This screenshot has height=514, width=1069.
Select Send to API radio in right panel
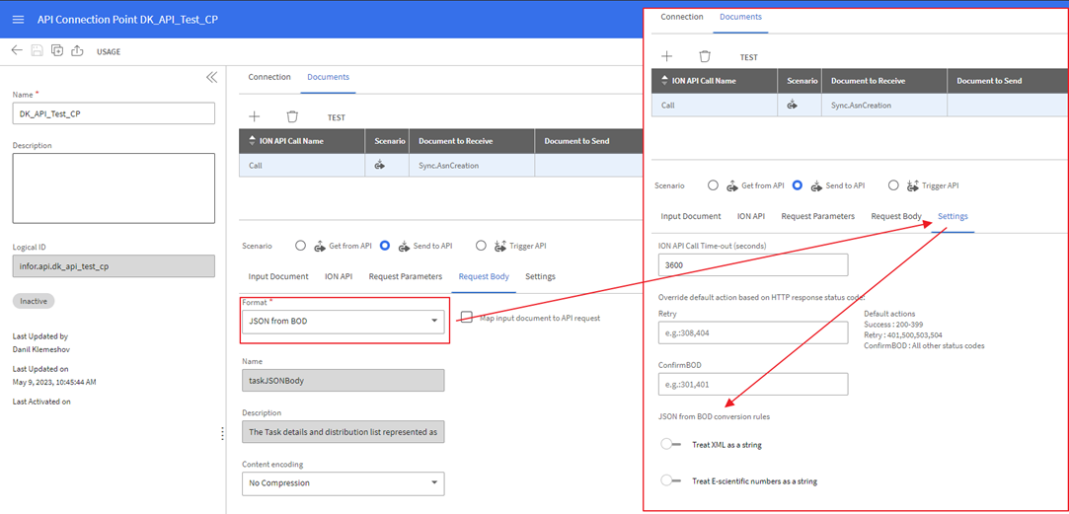pos(797,185)
